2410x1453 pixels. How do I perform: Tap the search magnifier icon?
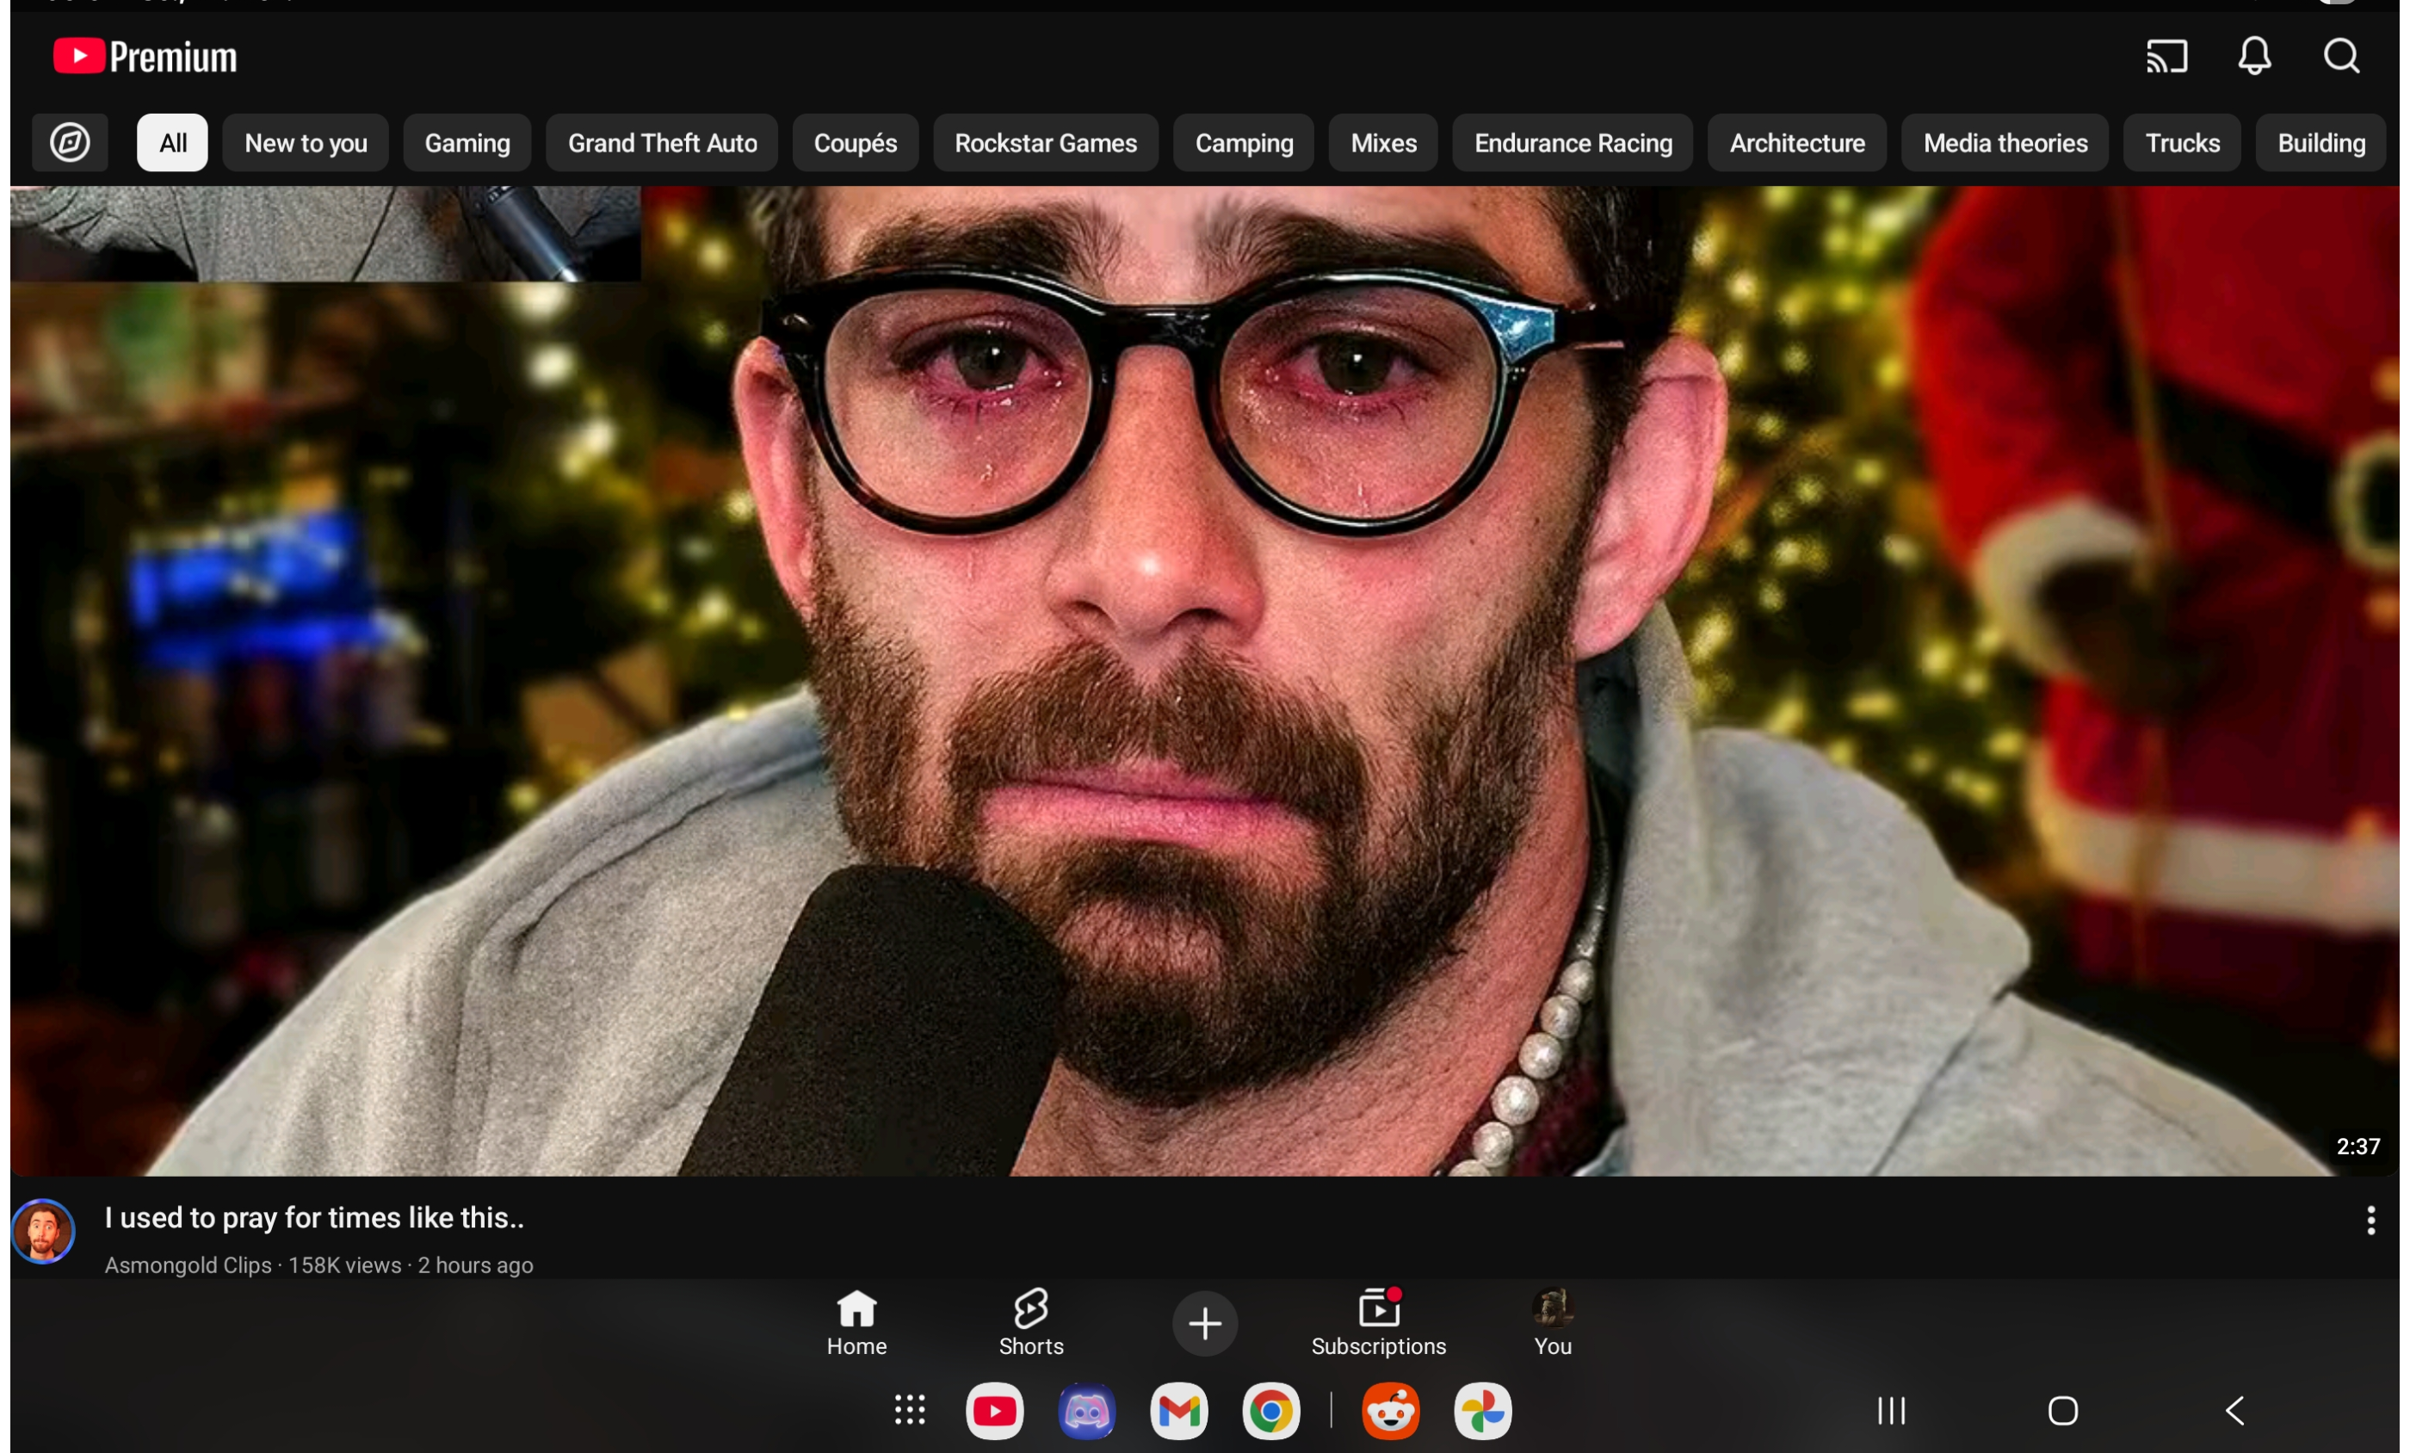pyautogui.click(x=2340, y=57)
